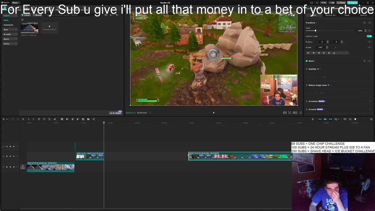Select the pointer tool in timeline toolbar
The image size is (375, 211).
click(x=4, y=119)
